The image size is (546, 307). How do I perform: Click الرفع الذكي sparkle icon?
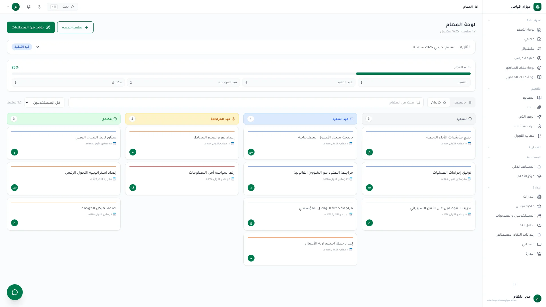click(x=539, y=117)
